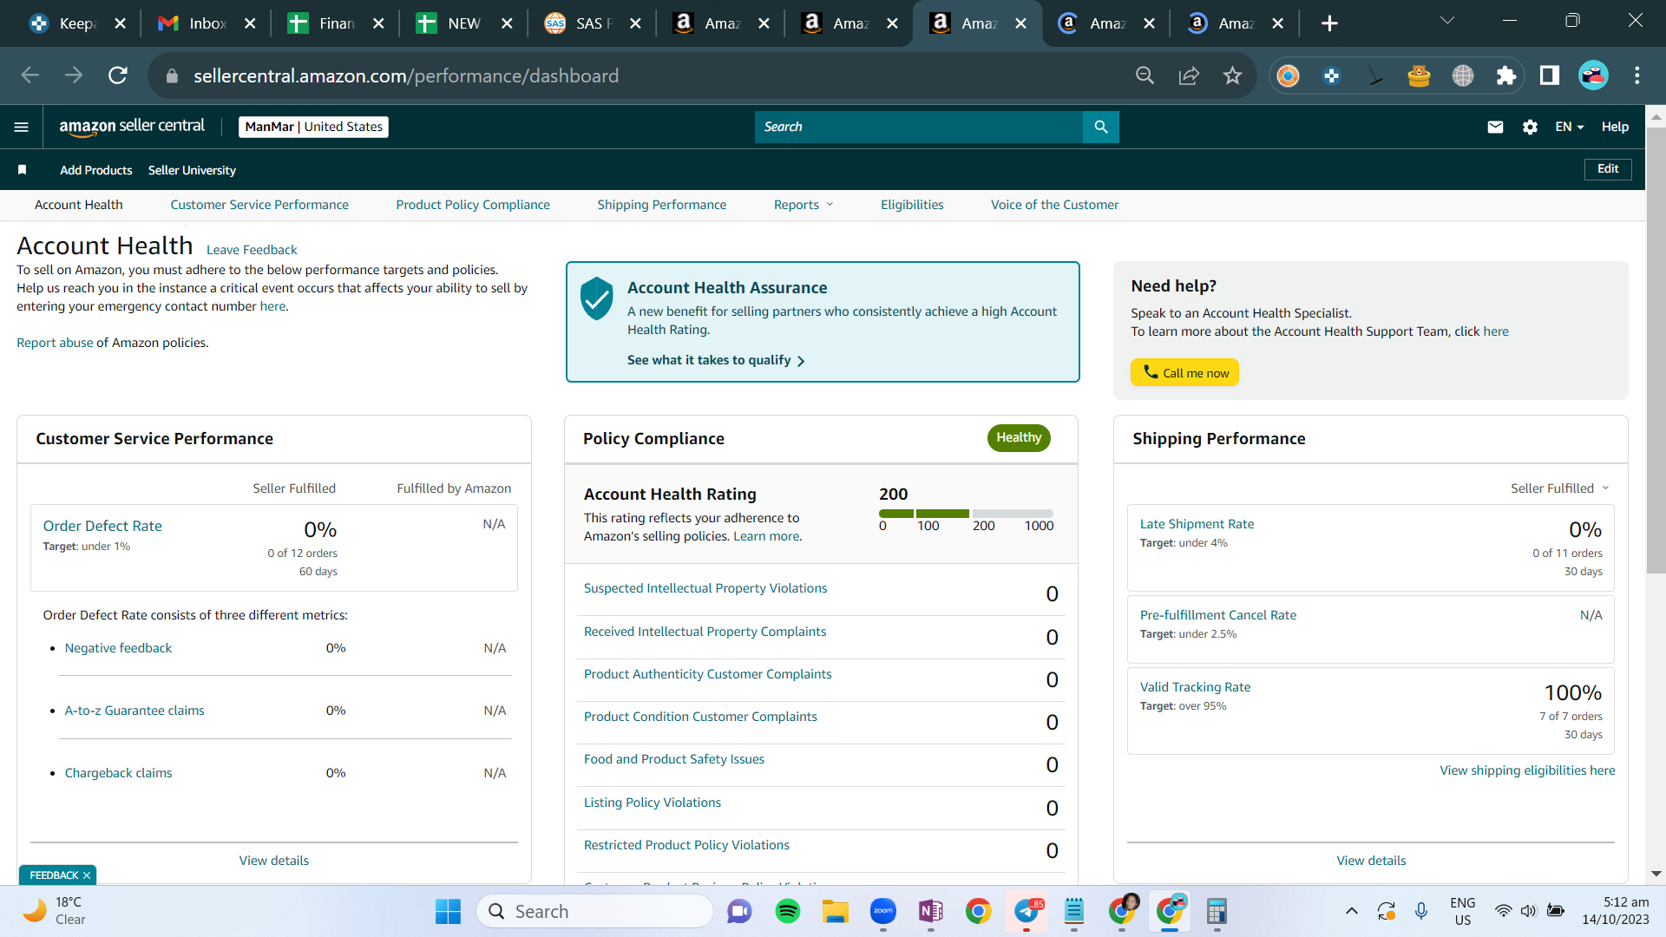Image resolution: width=1666 pixels, height=937 pixels.
Task: Open the Leave Feedback link
Action: point(252,250)
